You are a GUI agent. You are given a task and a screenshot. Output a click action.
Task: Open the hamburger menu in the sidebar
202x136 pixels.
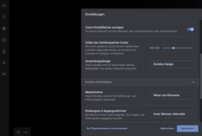(4, 6)
